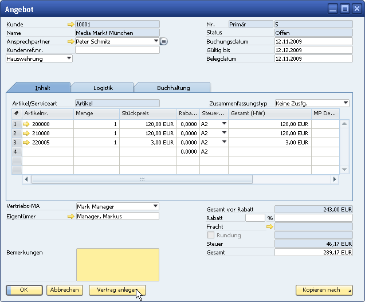Screen dimensions: 365x302
Task: Switch to the Buchhaltung tab
Action: 173,88
